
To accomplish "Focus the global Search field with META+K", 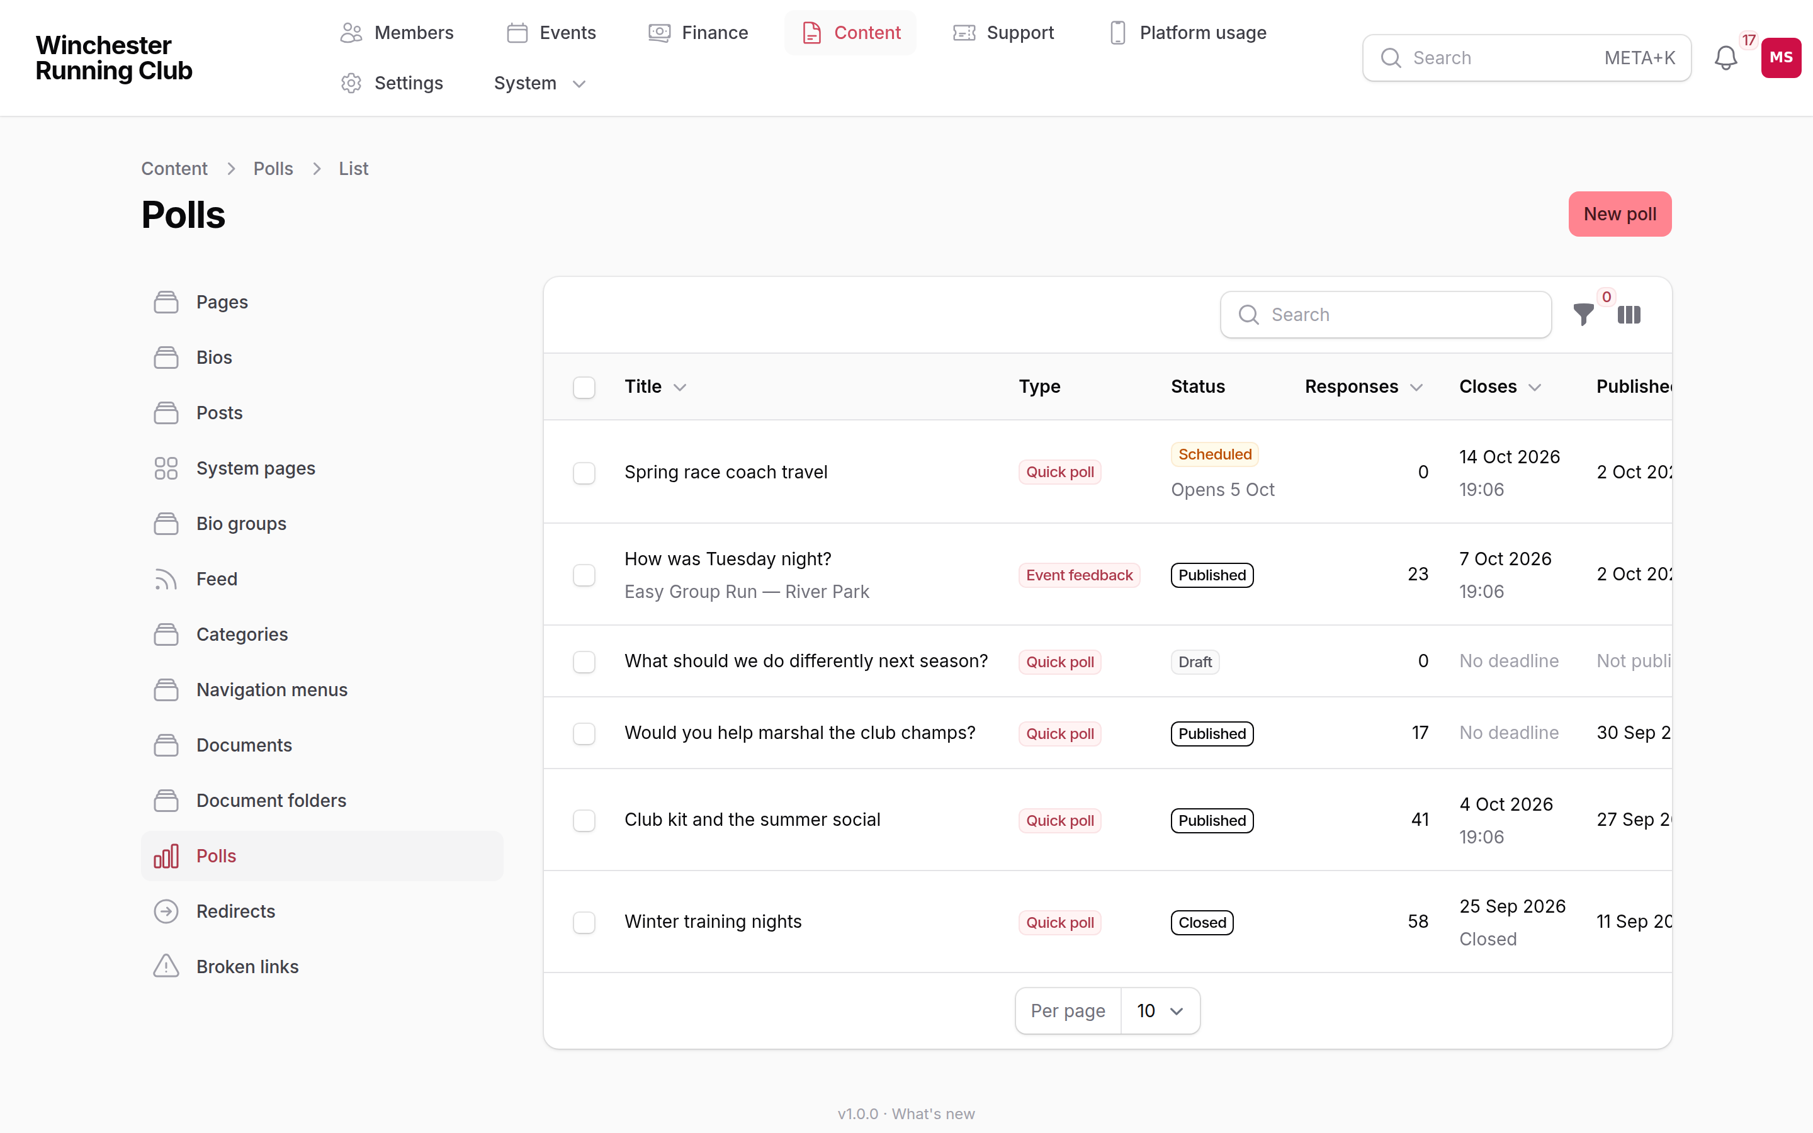I will pos(1526,58).
